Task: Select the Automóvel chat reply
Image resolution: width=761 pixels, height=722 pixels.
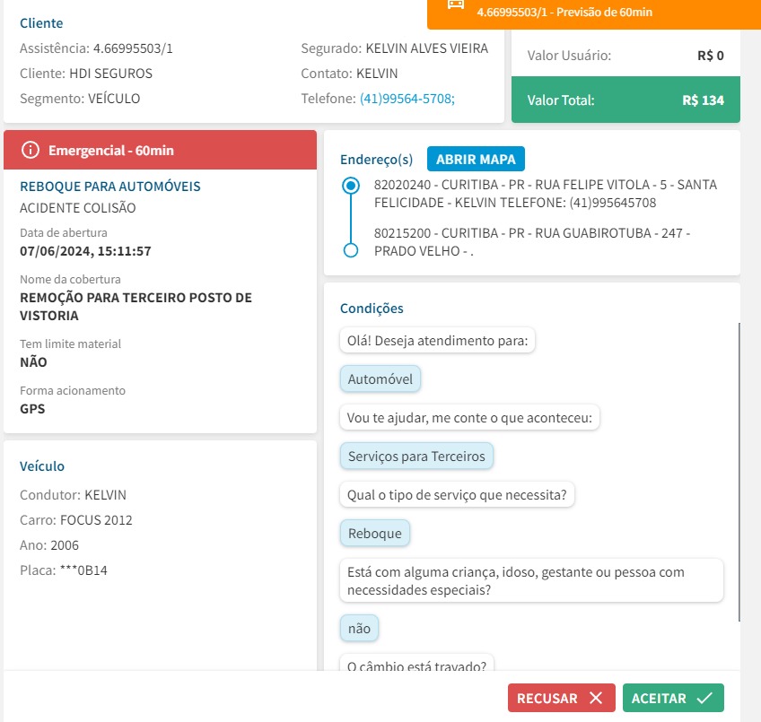Action: click(x=380, y=379)
